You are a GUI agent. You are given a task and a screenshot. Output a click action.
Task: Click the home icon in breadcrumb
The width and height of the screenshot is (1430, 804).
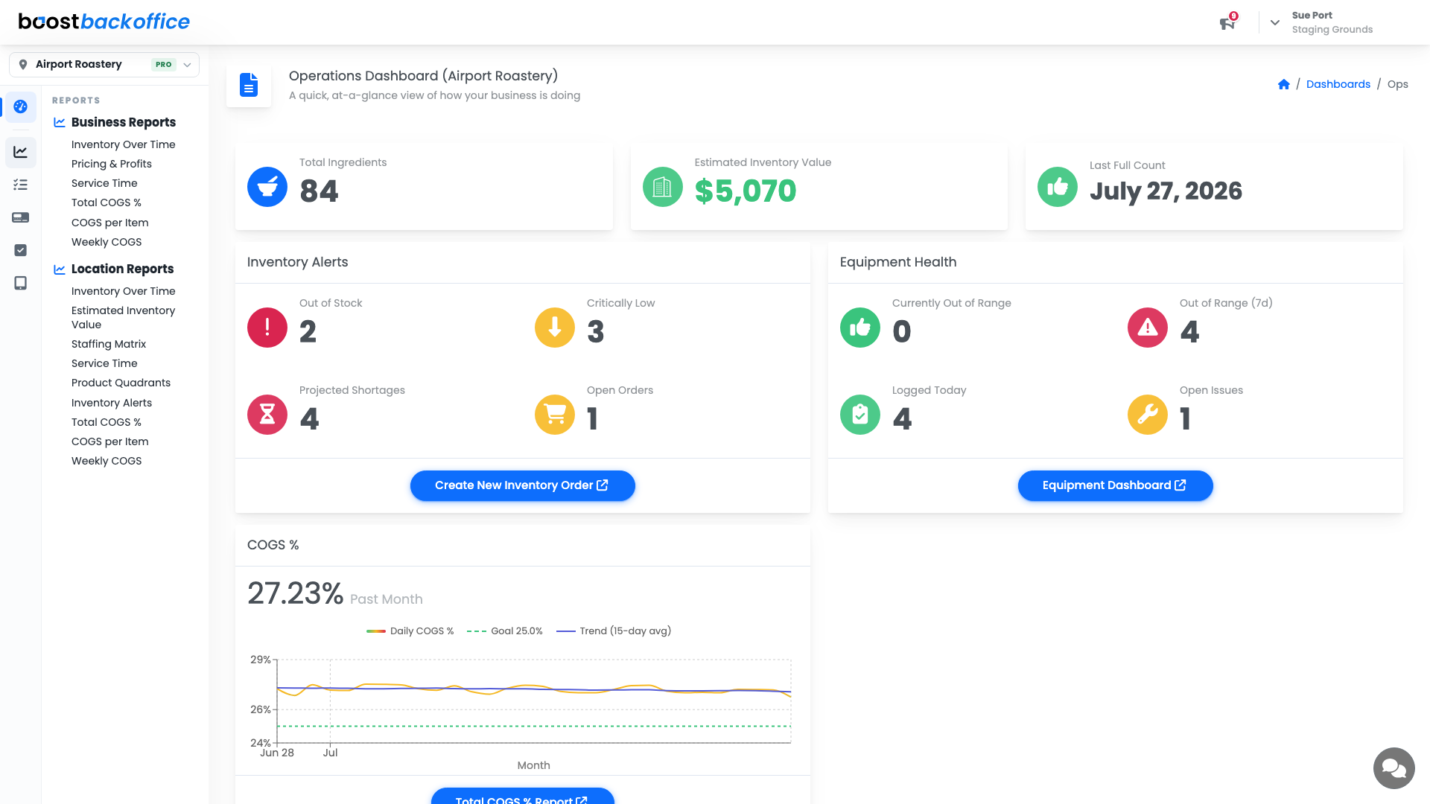pyautogui.click(x=1283, y=84)
